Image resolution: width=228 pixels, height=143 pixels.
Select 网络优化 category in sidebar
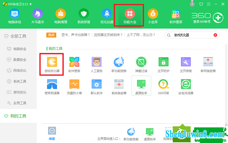pyautogui.click(x=18, y=71)
